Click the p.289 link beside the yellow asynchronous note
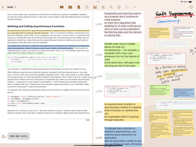 (x=99, y=112)
